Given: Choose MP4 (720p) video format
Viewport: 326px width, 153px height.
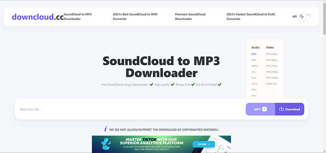Looking at the screenshot, I should point(271,66).
